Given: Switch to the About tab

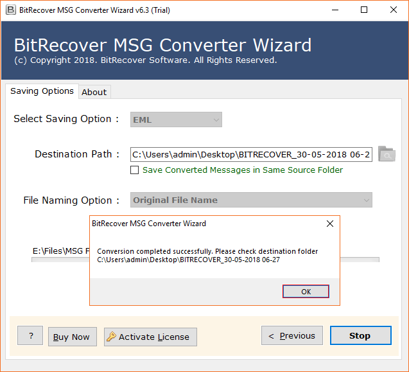Looking at the screenshot, I should tap(94, 92).
